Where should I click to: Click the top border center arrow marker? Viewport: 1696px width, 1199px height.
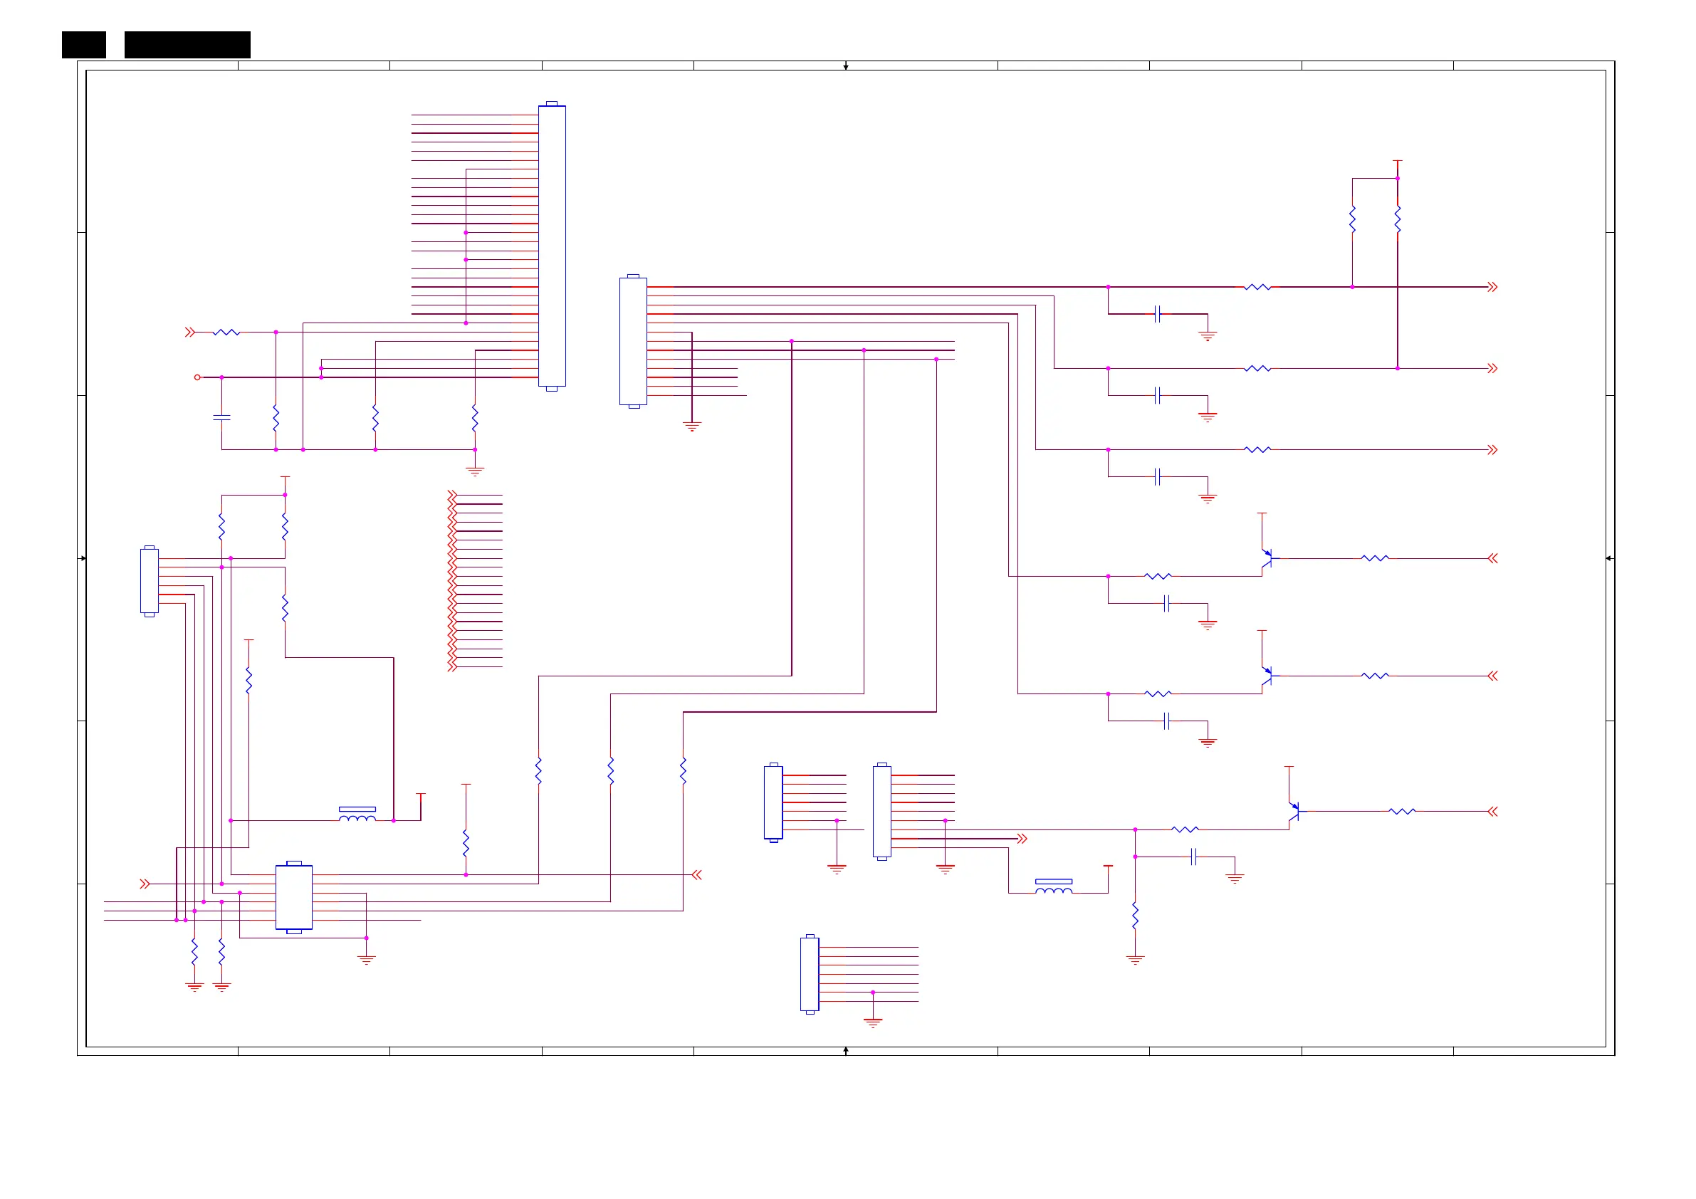click(846, 66)
